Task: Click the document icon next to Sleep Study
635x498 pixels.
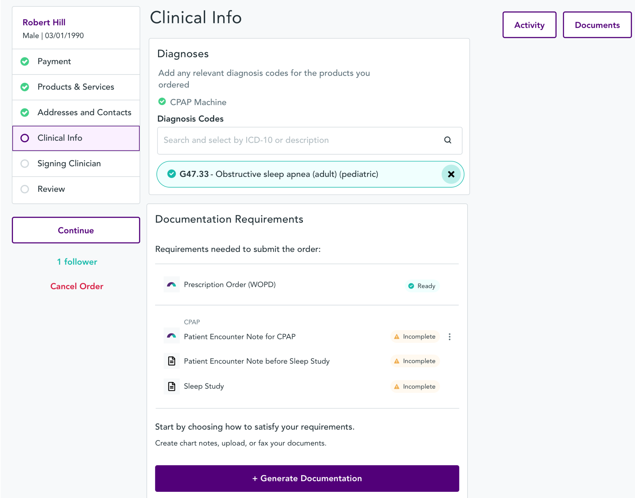Action: click(x=171, y=386)
